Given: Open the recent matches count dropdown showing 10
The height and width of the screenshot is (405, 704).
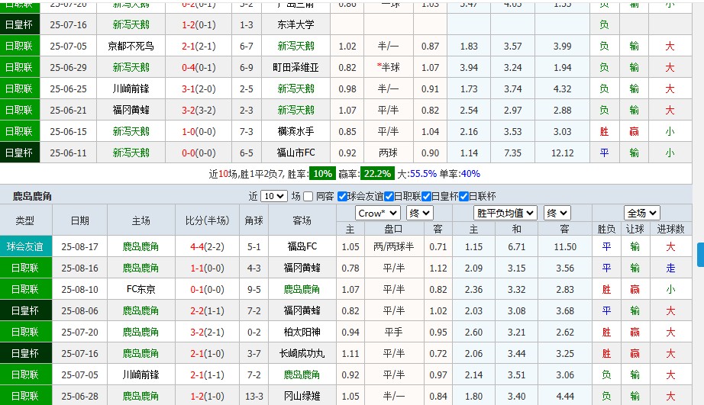Looking at the screenshot, I should point(273,196).
